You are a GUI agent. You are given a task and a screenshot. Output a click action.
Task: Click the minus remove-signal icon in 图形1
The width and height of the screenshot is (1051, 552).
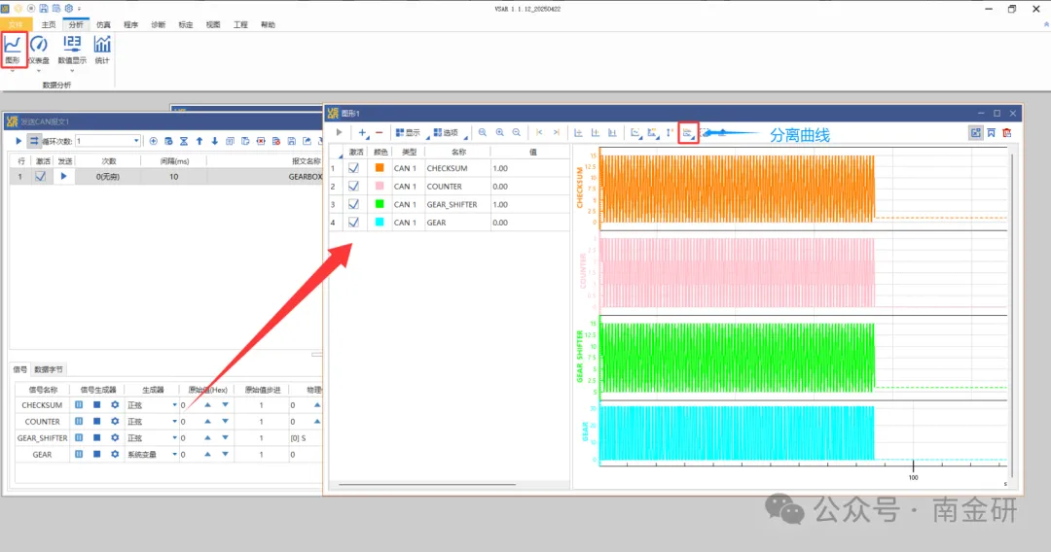coord(379,132)
